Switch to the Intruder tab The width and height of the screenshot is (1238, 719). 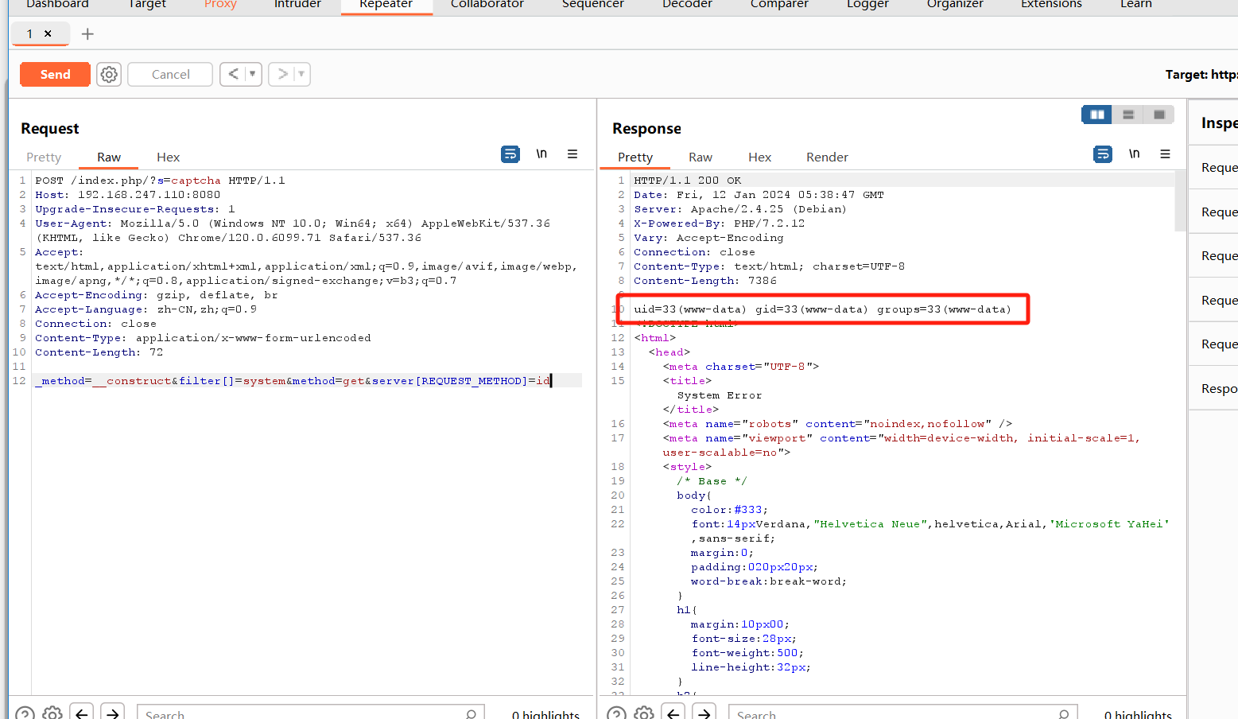pyautogui.click(x=297, y=4)
